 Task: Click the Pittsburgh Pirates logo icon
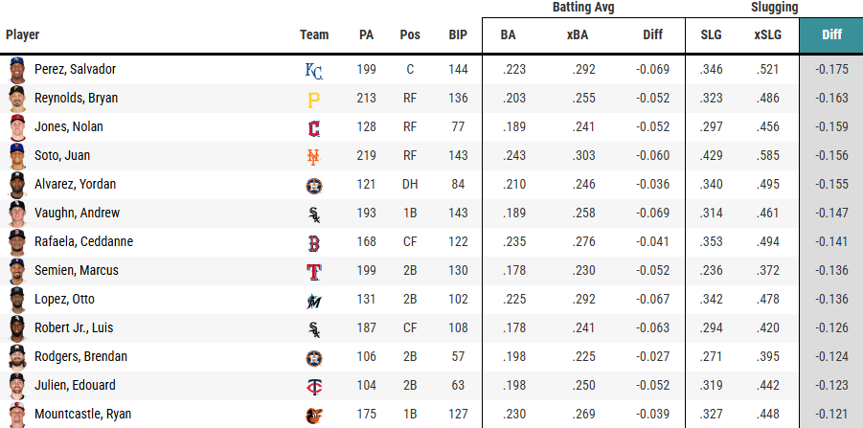(x=314, y=99)
